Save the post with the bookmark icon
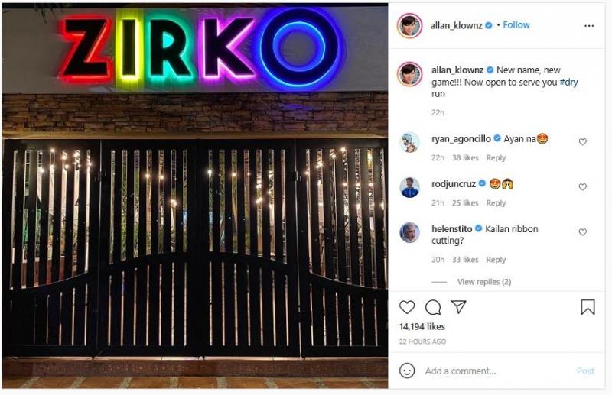The image size is (612, 395). 588,307
